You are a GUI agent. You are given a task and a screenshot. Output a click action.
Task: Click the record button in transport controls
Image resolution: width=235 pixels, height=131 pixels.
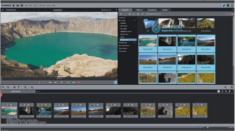point(79,82)
